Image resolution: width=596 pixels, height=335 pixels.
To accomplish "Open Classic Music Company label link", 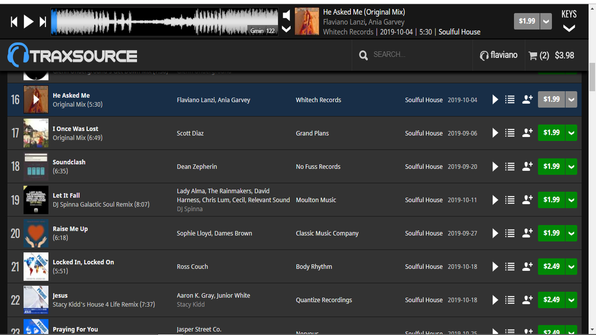I will 327,233.
